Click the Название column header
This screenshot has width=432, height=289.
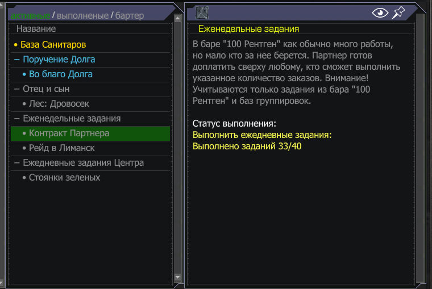tap(36, 28)
